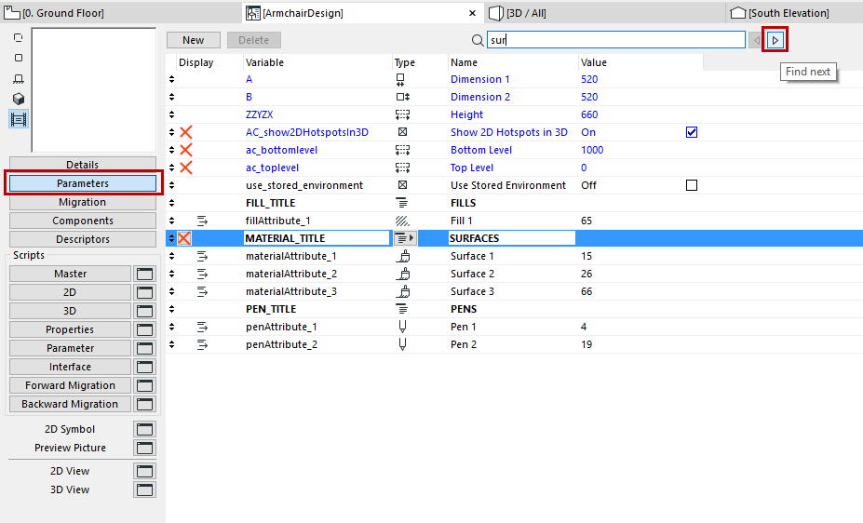
Task: Click reorder arrows on penAttribute_1 row
Action: pos(171,328)
